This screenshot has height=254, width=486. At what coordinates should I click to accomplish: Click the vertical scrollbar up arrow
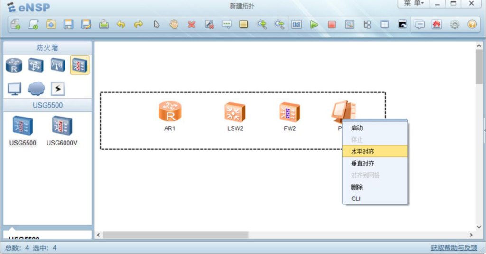(479, 46)
